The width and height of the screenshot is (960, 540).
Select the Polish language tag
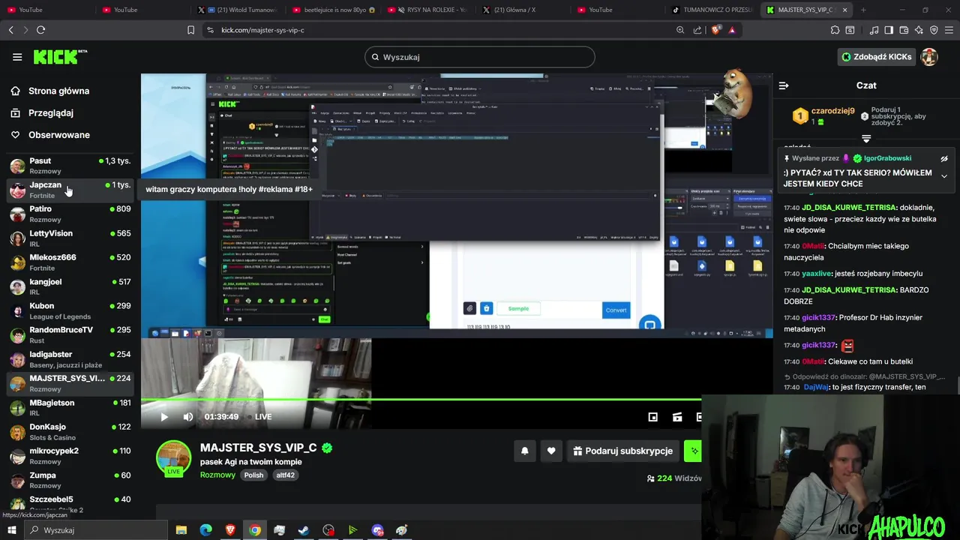click(253, 475)
